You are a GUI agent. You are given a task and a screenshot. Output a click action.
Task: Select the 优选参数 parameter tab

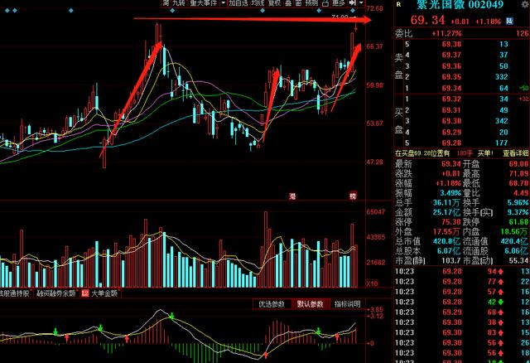272,304
